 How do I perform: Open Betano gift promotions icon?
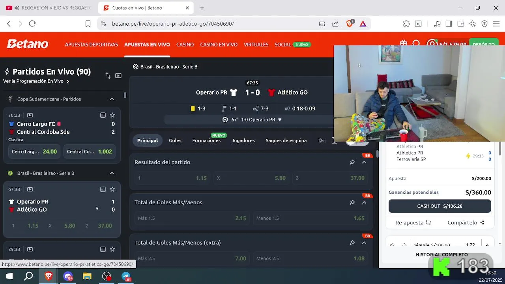click(403, 43)
